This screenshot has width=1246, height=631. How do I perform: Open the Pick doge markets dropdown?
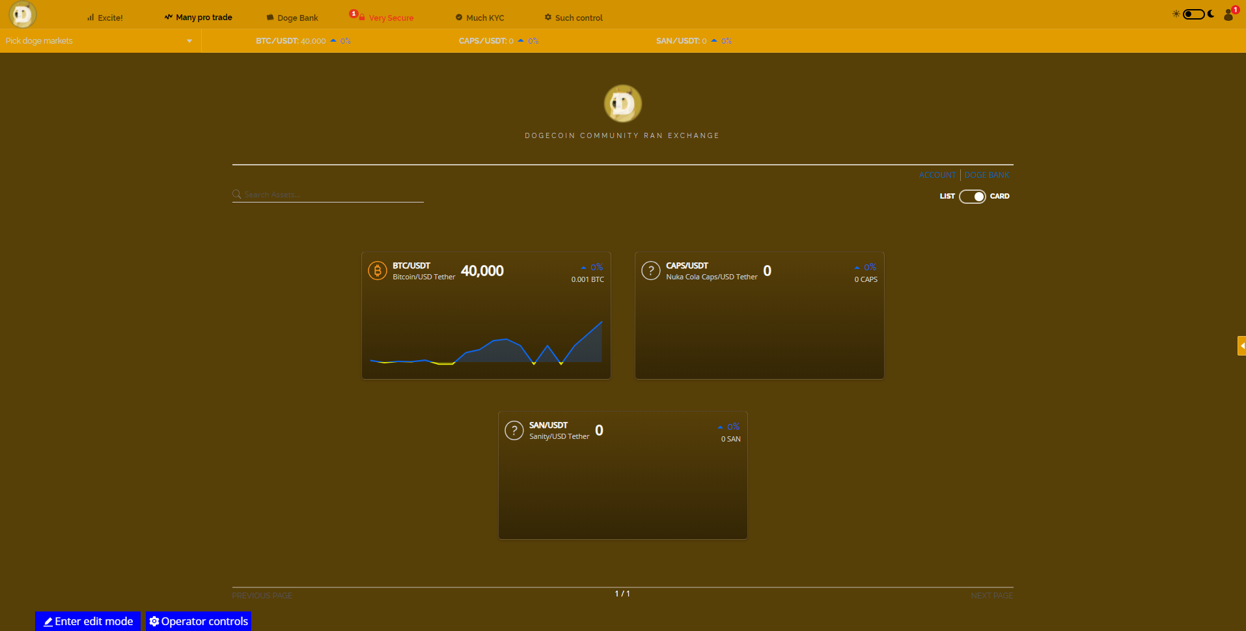99,41
